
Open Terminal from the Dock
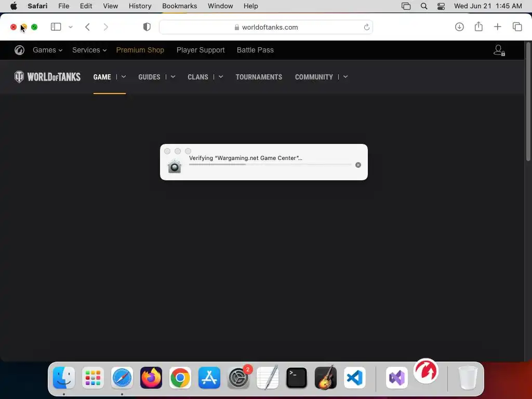click(x=297, y=378)
